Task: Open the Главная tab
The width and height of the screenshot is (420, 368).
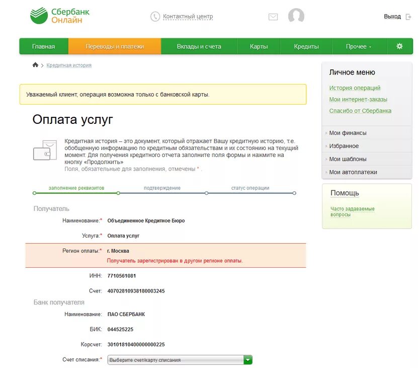Action: coord(44,46)
